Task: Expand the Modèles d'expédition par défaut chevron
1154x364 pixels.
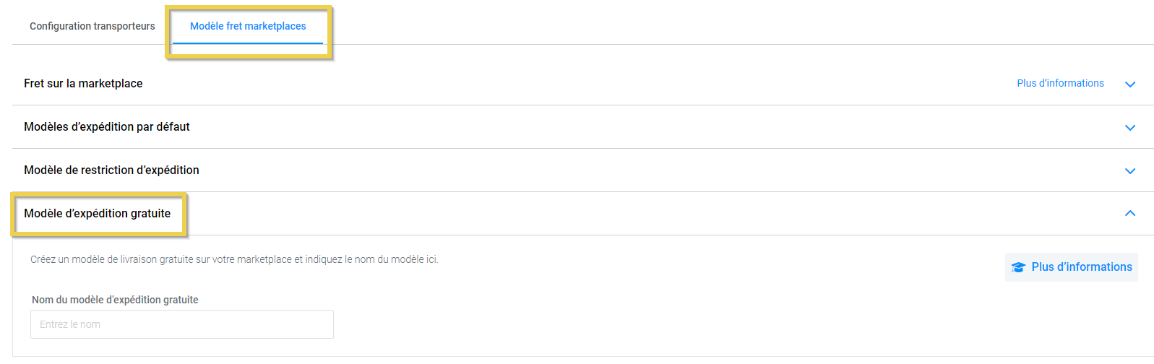Action: (1130, 127)
